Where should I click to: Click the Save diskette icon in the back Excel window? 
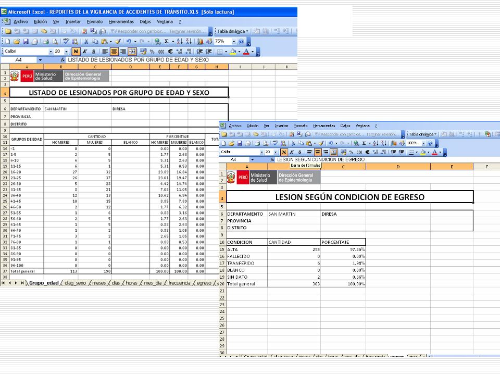tap(26, 42)
